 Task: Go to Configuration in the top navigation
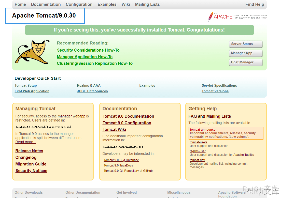click(79, 5)
